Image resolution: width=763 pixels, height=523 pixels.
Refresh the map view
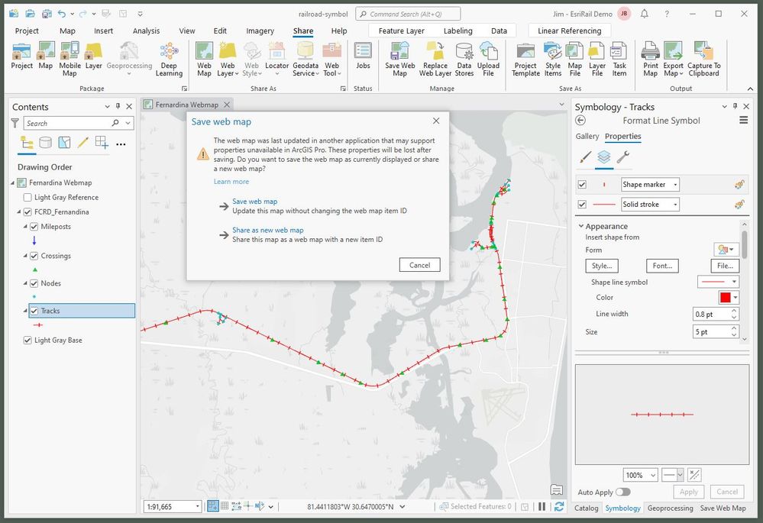559,506
